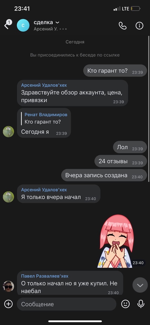Start a call with the phone icon

(x=122, y=26)
